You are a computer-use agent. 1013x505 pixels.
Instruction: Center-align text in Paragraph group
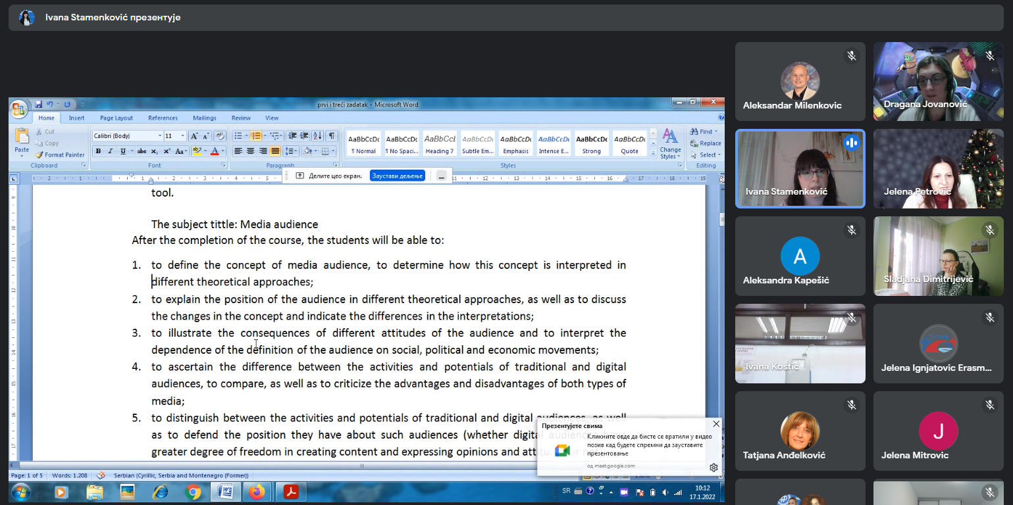[x=250, y=151]
